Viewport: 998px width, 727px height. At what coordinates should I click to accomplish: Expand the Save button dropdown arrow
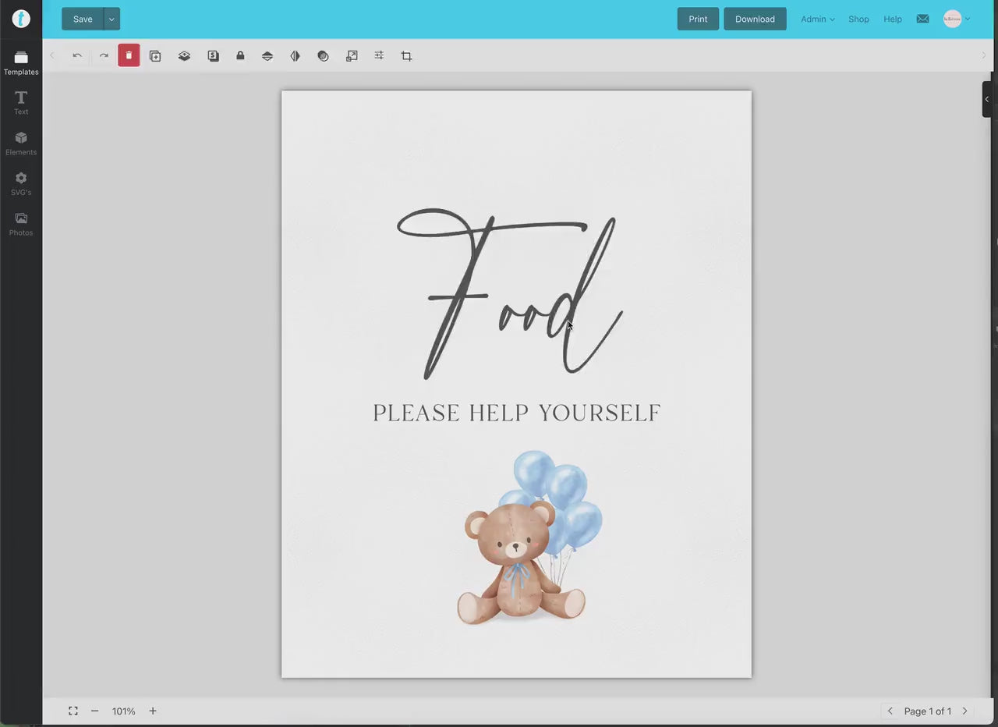point(111,19)
